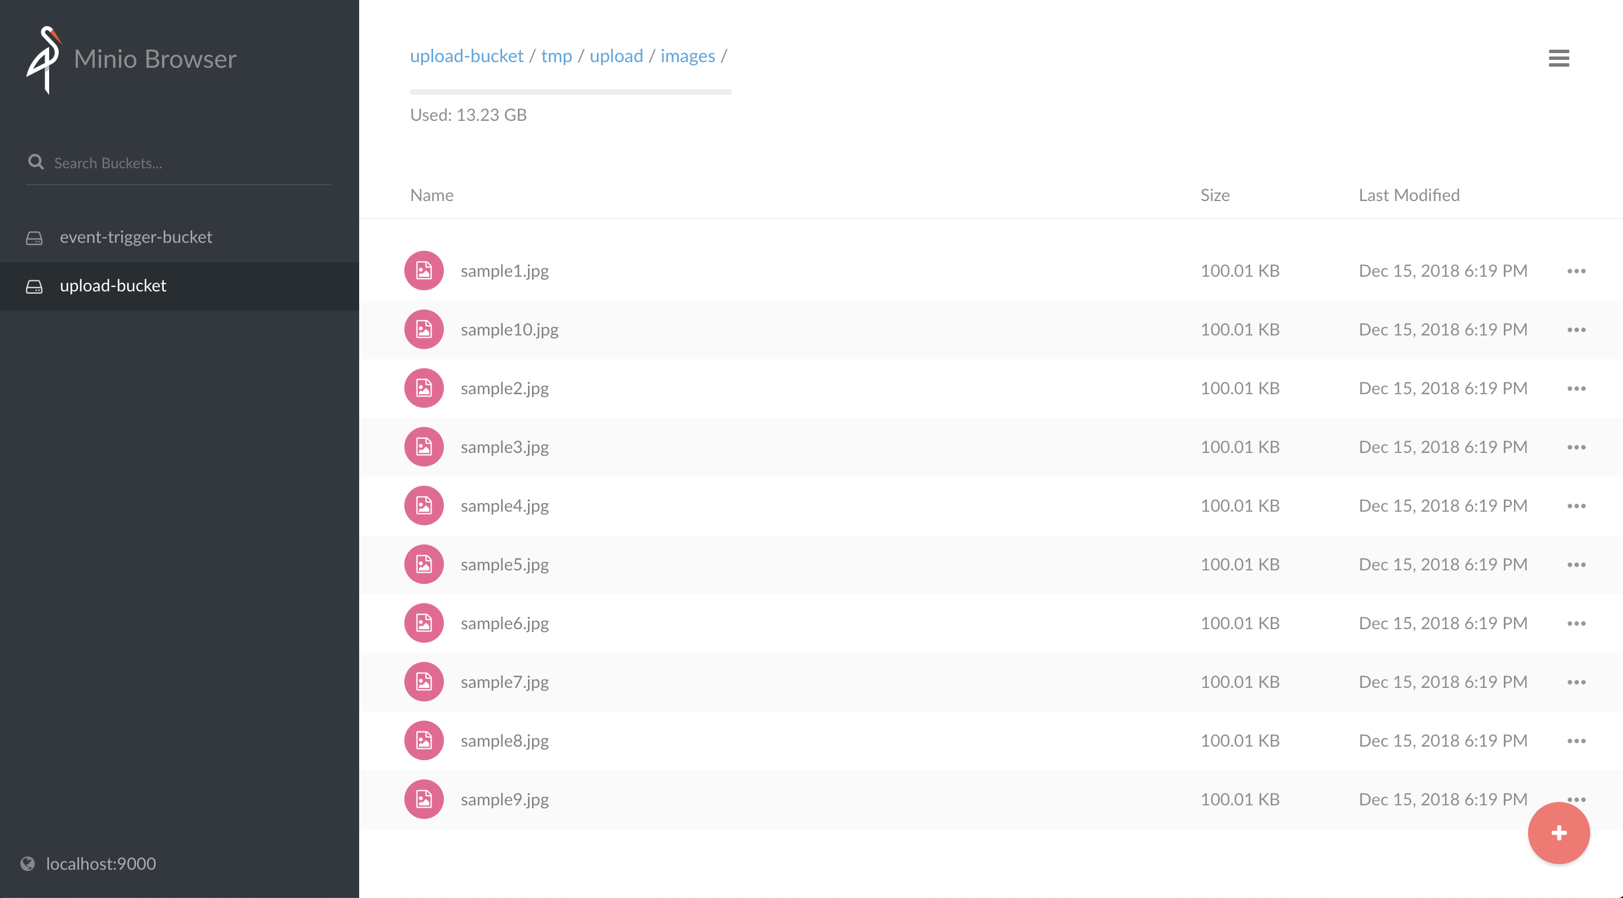Image resolution: width=1623 pixels, height=898 pixels.
Task: Open the three-dot menu for sample7.jpg
Action: pos(1576,682)
